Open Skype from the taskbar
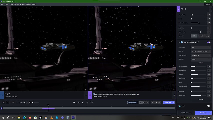213x120 pixels. pyautogui.click(x=57, y=118)
